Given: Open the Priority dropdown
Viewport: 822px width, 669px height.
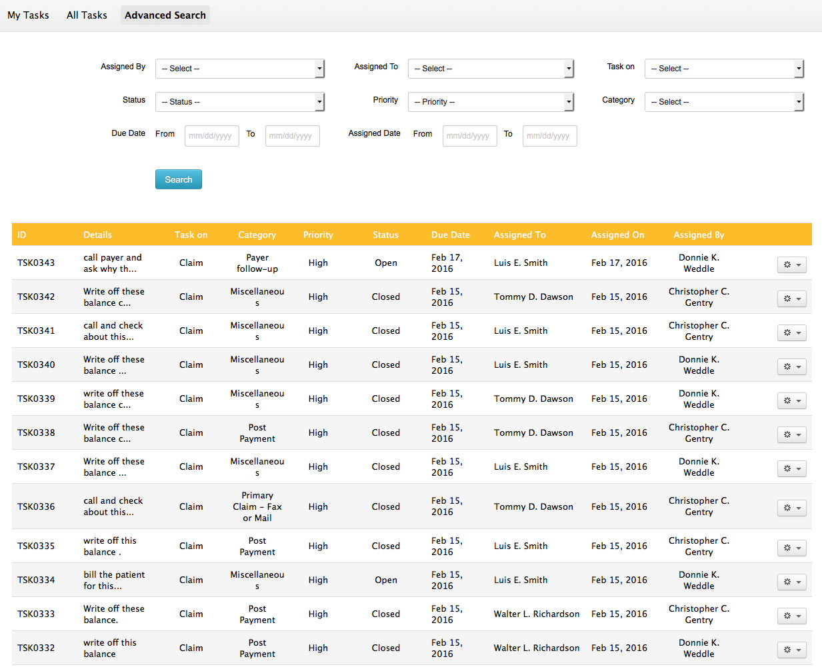Looking at the screenshot, I should [x=491, y=102].
